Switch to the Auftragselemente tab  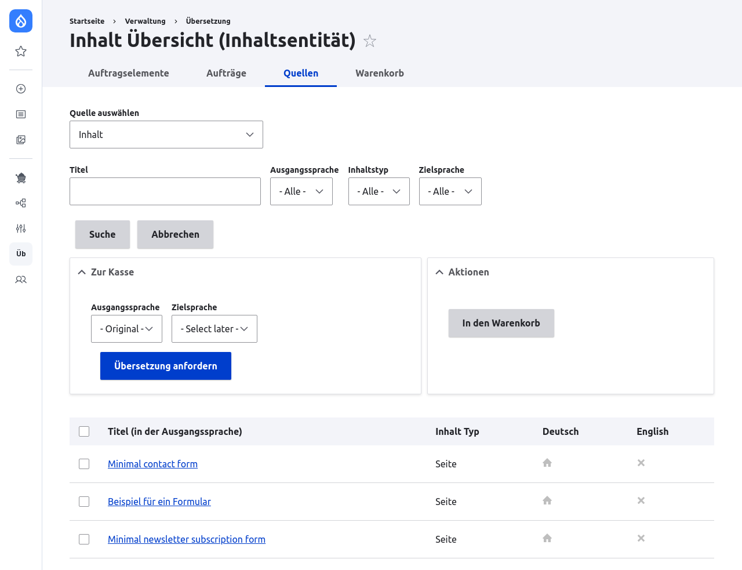click(x=129, y=73)
